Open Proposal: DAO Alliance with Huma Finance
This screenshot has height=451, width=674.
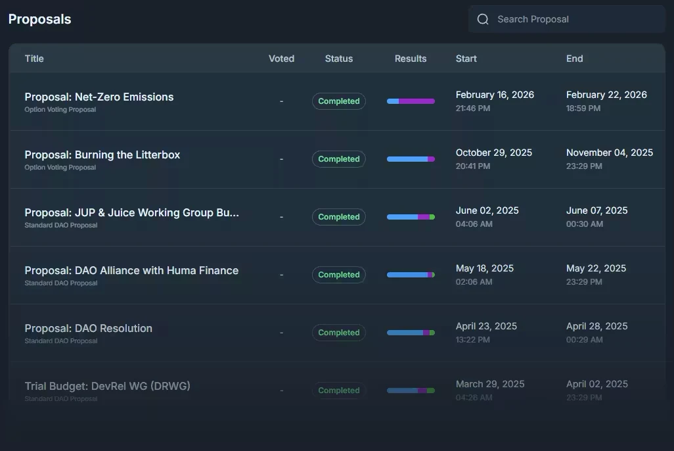click(131, 270)
